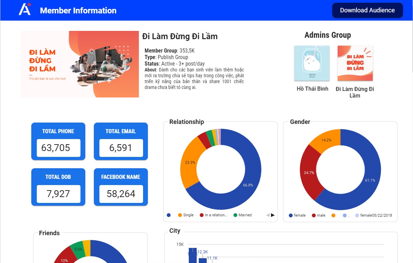Click the unlabeled orange legend dot in Gender
The image size is (413, 263).
[333, 215]
